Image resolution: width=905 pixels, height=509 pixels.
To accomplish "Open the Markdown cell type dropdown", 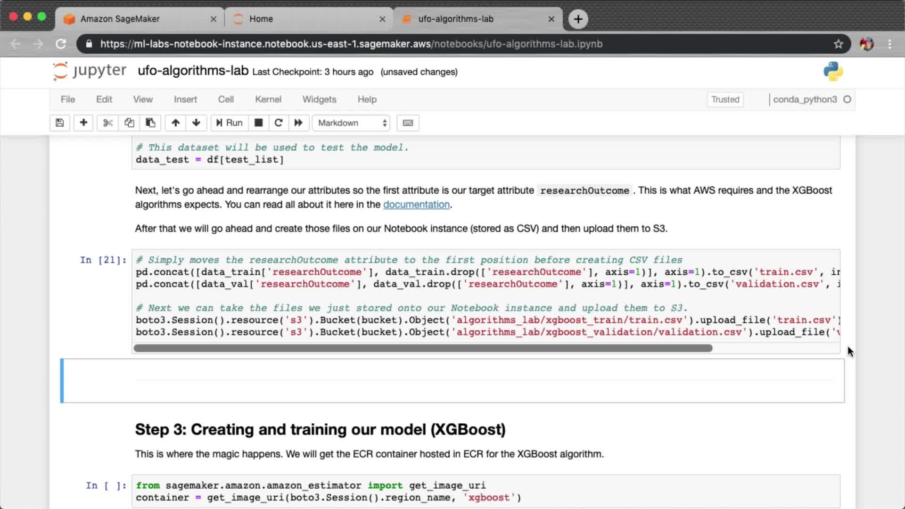I will pos(352,123).
